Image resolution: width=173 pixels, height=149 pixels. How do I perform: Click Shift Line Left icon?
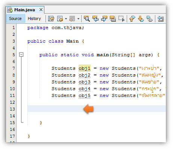pos(161,19)
